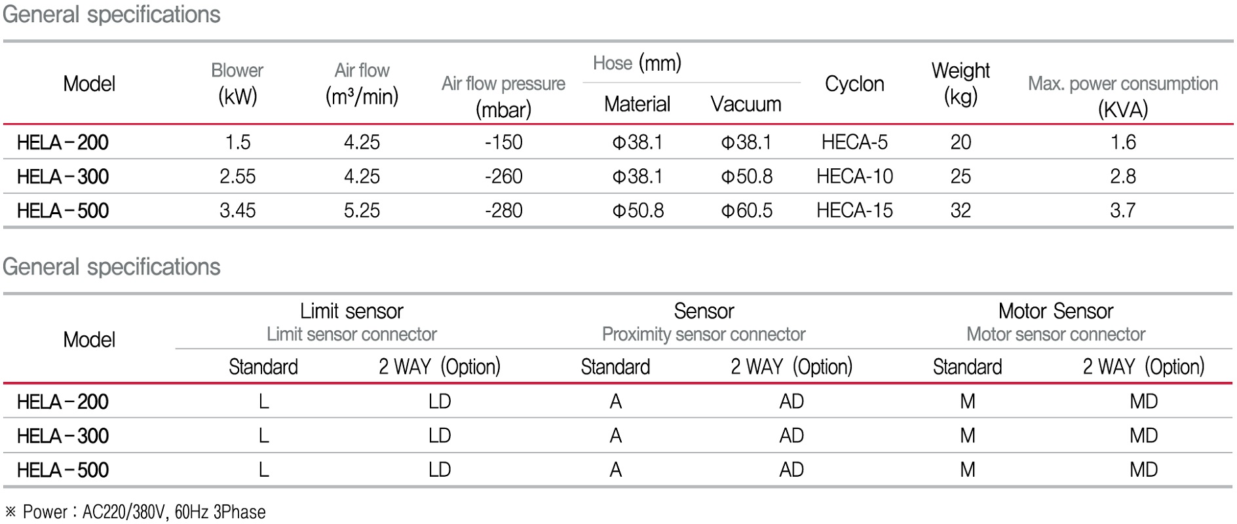Select the HELA-300 blower value 2.55
The height and width of the screenshot is (524, 1237).
pyautogui.click(x=237, y=176)
